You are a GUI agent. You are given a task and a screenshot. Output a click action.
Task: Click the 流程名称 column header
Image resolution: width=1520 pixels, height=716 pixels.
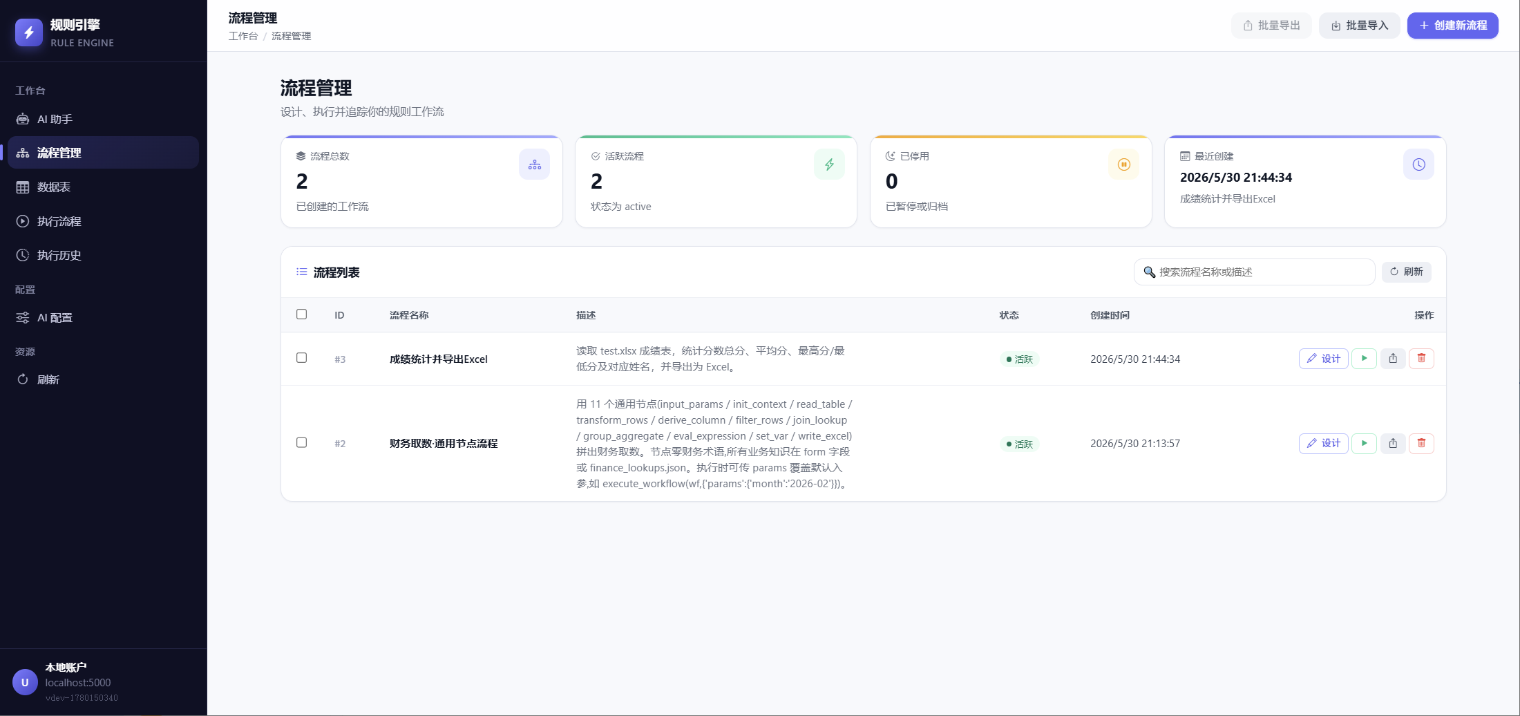(x=409, y=315)
